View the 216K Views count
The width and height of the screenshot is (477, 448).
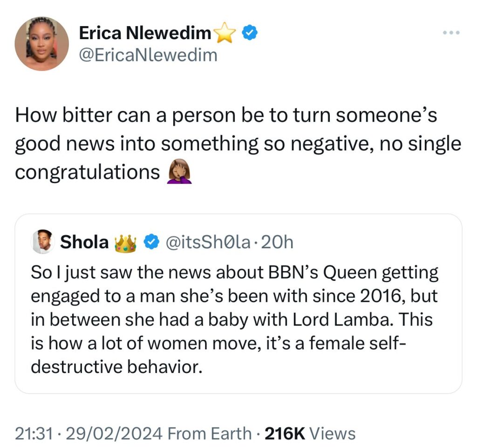[310, 434]
